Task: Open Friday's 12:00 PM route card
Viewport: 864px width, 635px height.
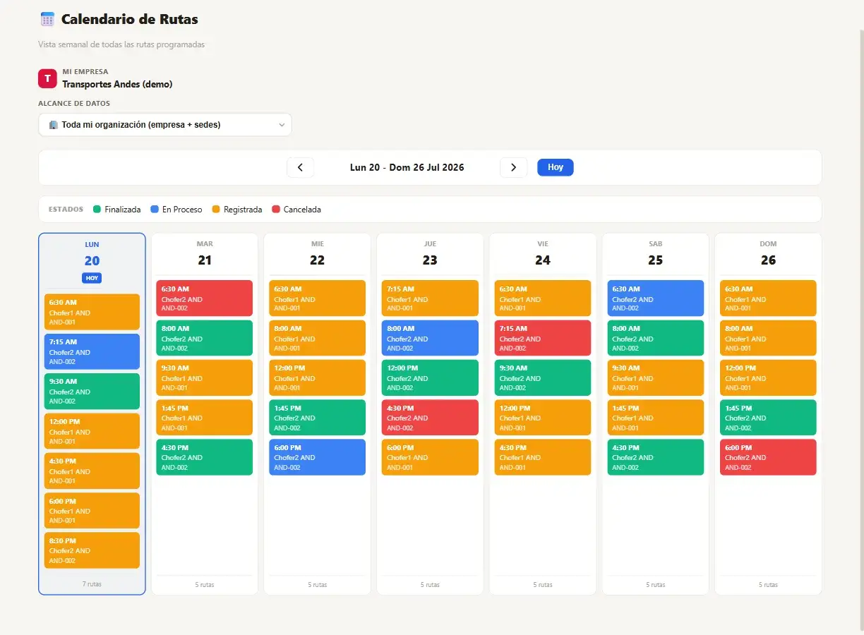Action: (543, 418)
